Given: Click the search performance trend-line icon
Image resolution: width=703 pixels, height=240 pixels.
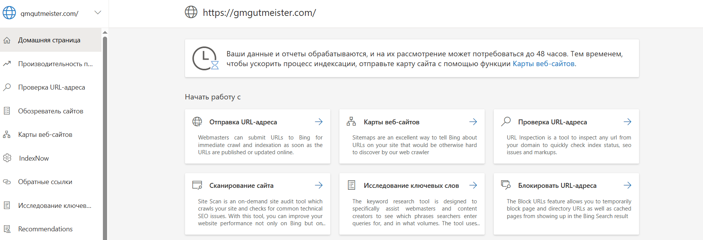Looking at the screenshot, I should [7, 64].
